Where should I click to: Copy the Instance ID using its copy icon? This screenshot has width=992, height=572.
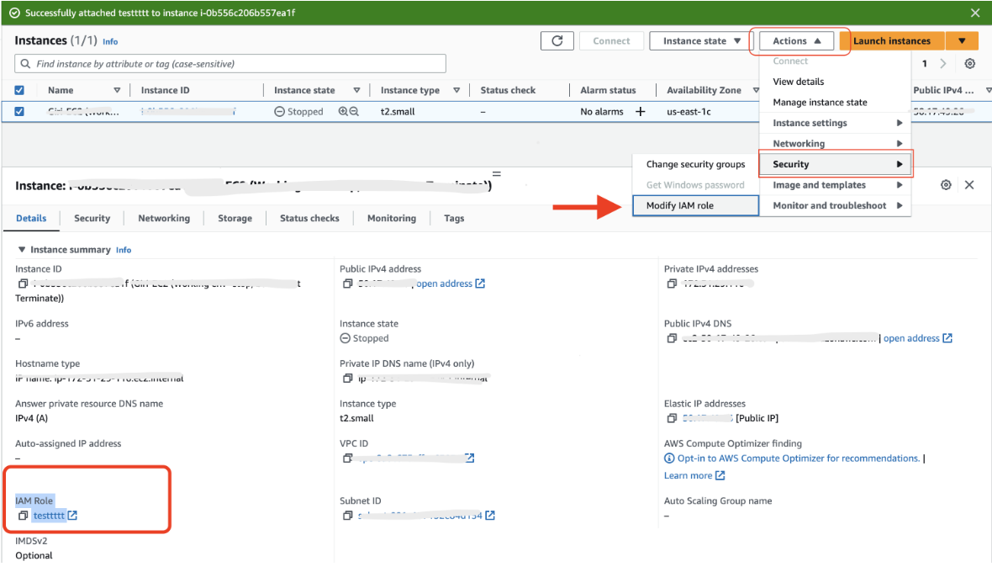click(x=21, y=283)
